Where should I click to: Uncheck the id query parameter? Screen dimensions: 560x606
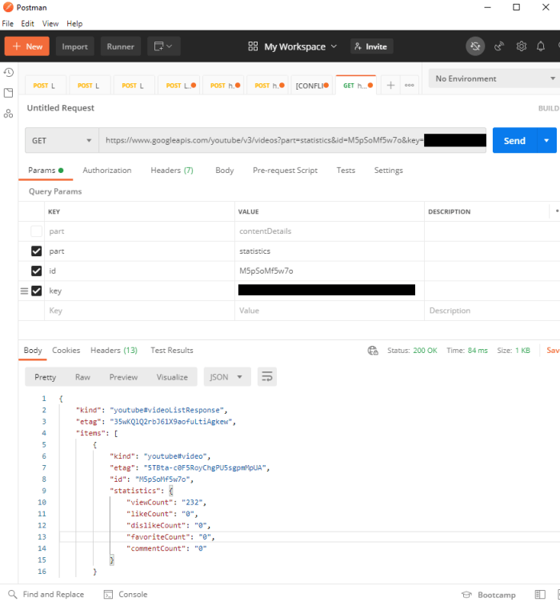pos(36,271)
